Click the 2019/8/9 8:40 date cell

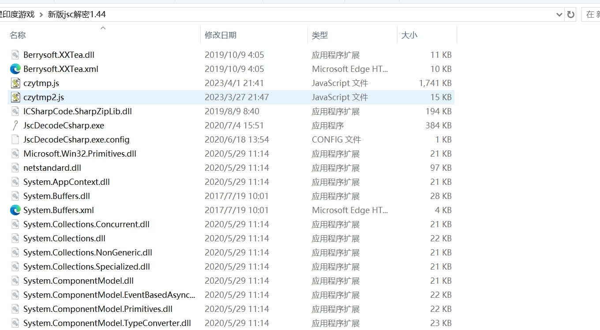232,111
